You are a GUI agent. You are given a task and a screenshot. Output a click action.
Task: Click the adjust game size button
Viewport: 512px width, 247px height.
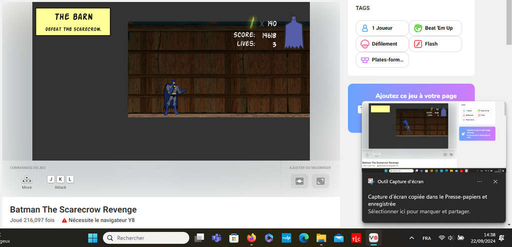tap(299, 181)
